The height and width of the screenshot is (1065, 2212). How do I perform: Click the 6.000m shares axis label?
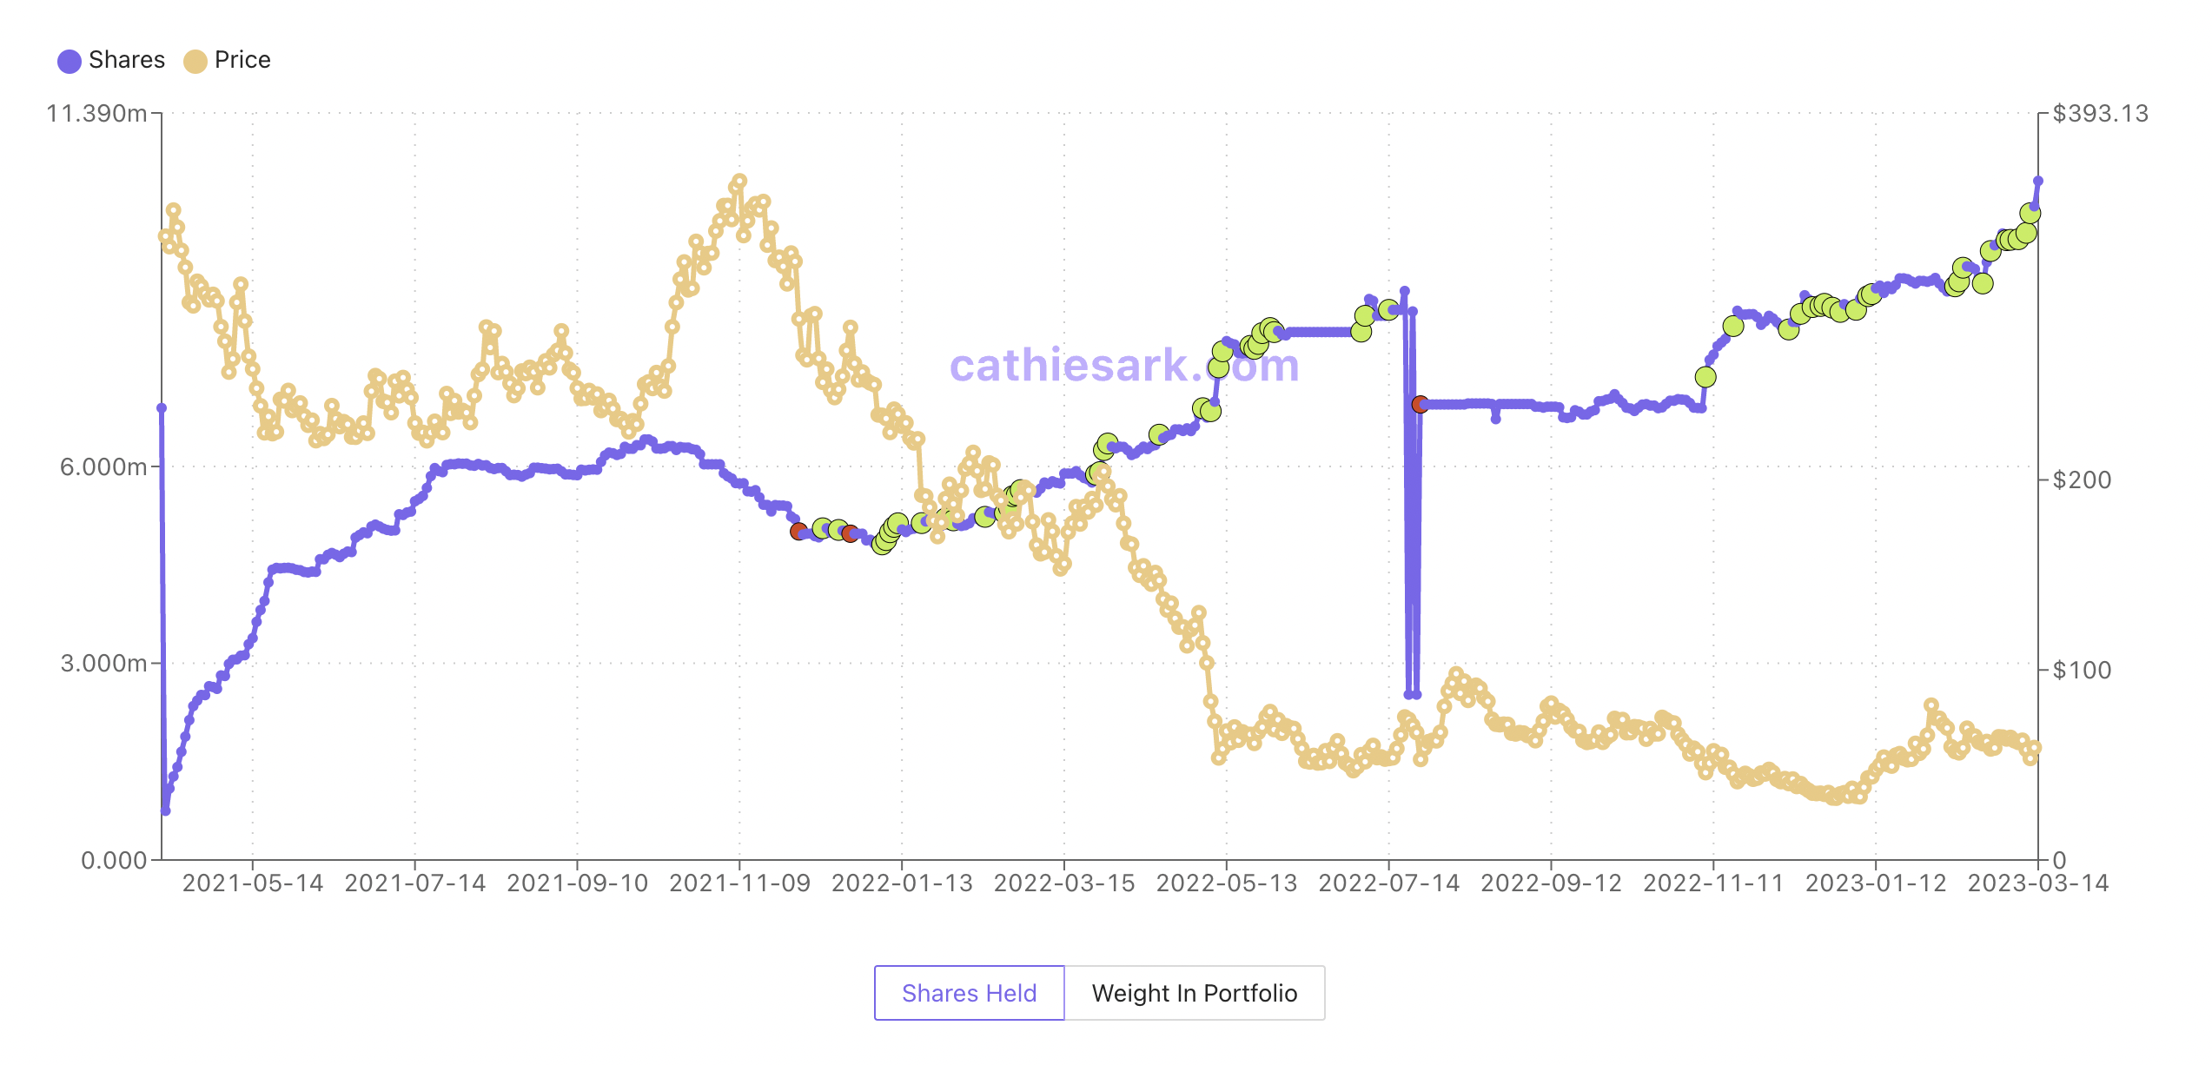pos(103,466)
